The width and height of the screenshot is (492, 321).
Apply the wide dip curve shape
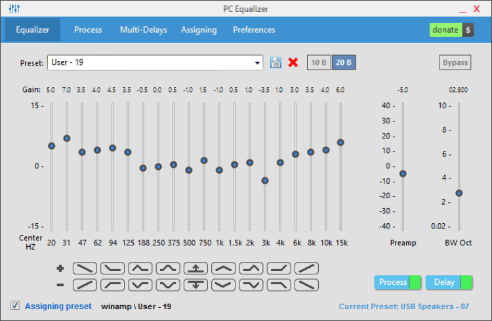(223, 285)
